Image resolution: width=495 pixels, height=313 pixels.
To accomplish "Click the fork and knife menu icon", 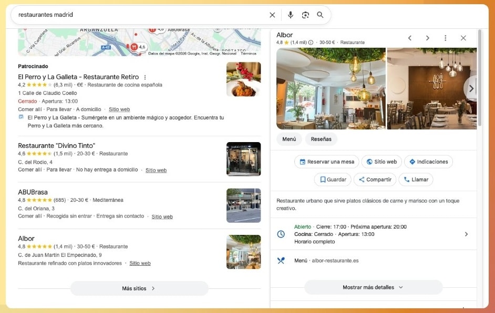I will pyautogui.click(x=281, y=261).
